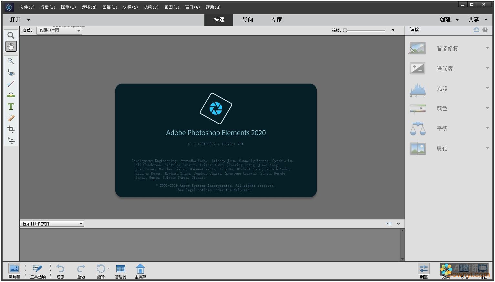Select the Move tool

click(11, 141)
